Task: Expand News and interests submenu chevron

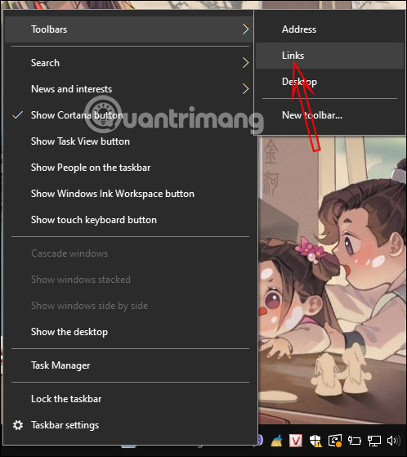Action: [246, 89]
